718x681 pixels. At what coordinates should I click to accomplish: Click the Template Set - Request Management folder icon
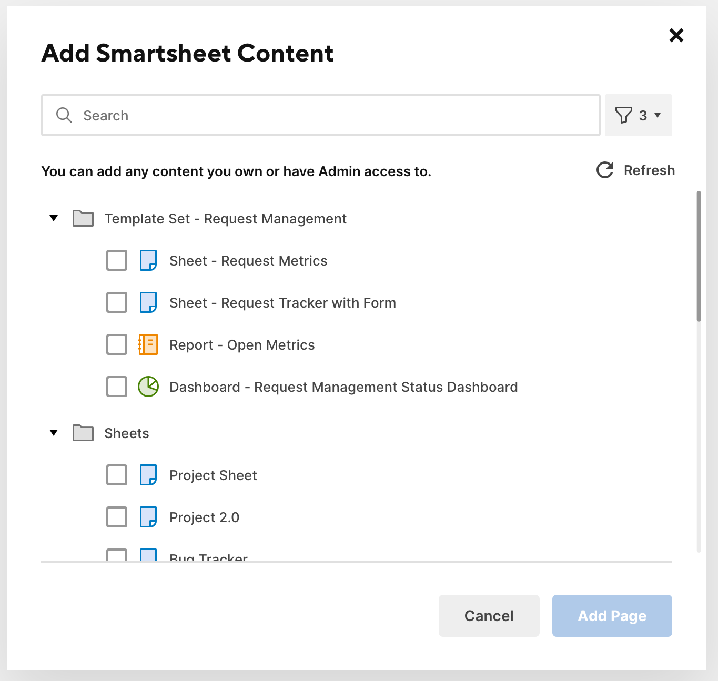point(83,218)
